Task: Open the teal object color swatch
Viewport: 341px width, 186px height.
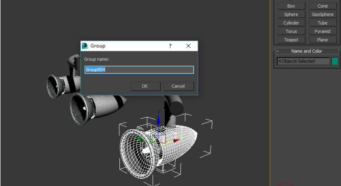Action: click(334, 61)
